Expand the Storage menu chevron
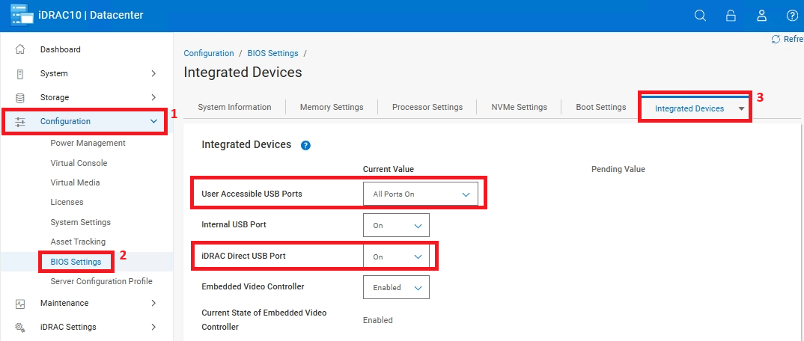This screenshot has width=804, height=341. [x=153, y=97]
